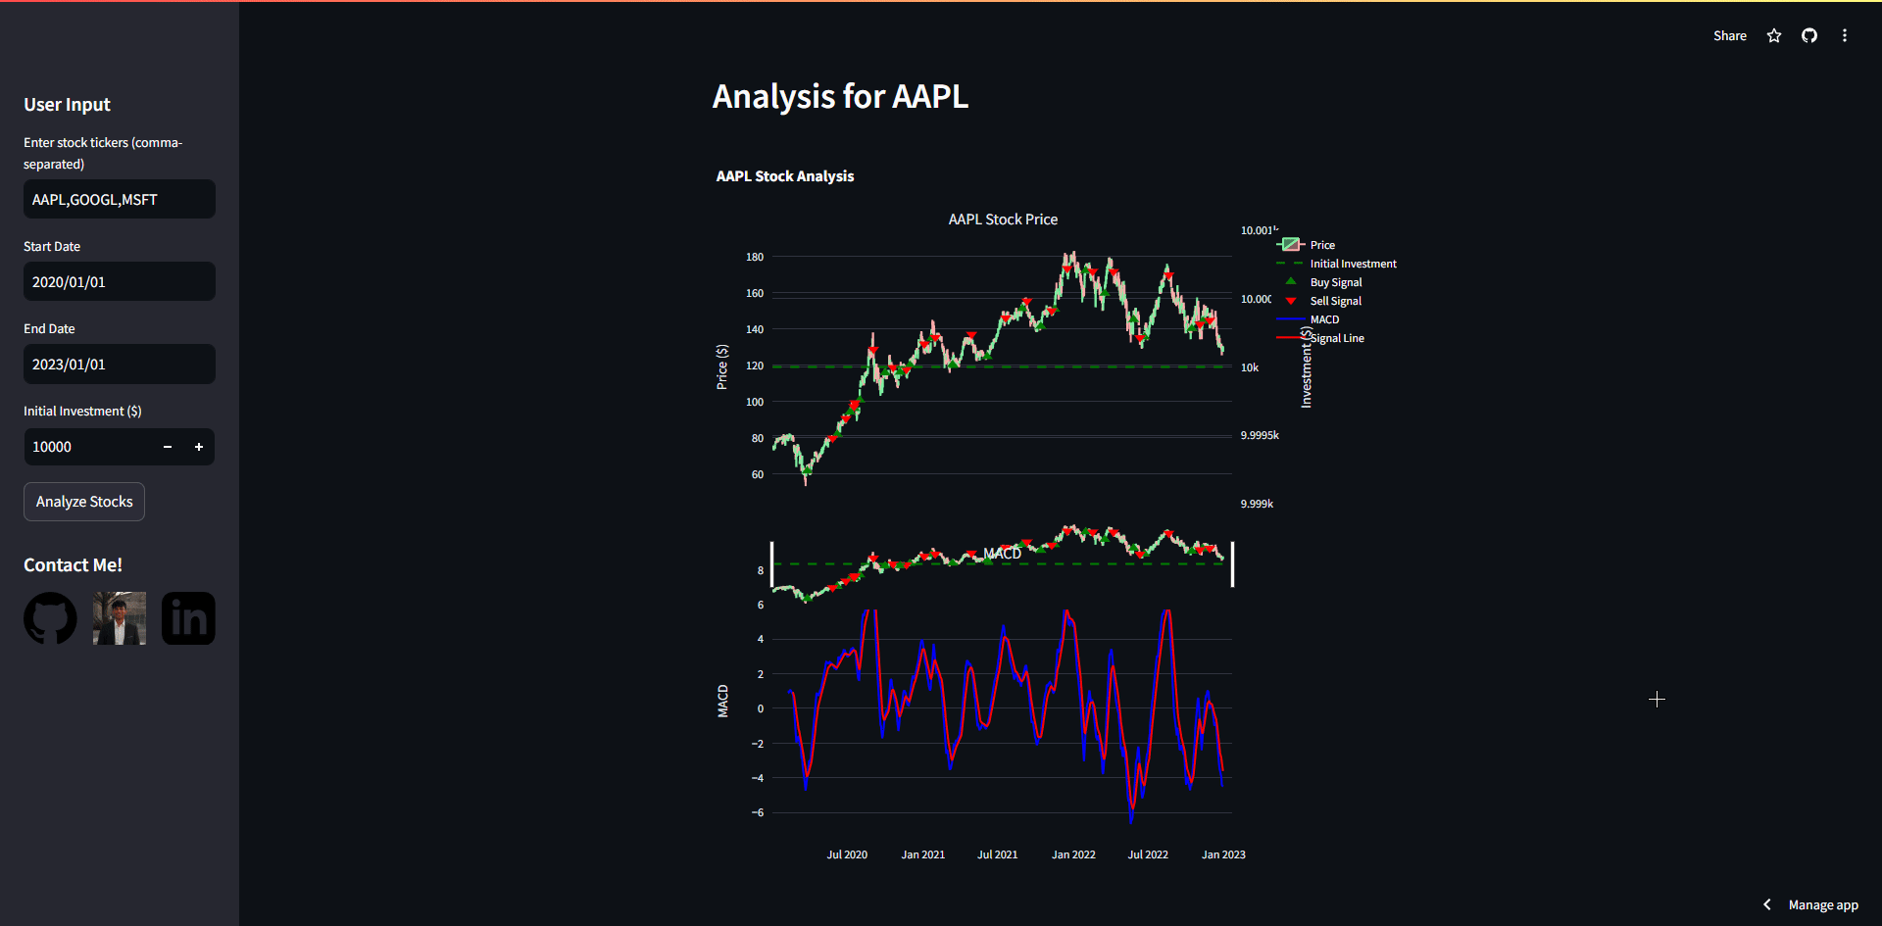Viewport: 1882px width, 926px height.
Task: Open the End Date calendar picker
Action: point(119,364)
